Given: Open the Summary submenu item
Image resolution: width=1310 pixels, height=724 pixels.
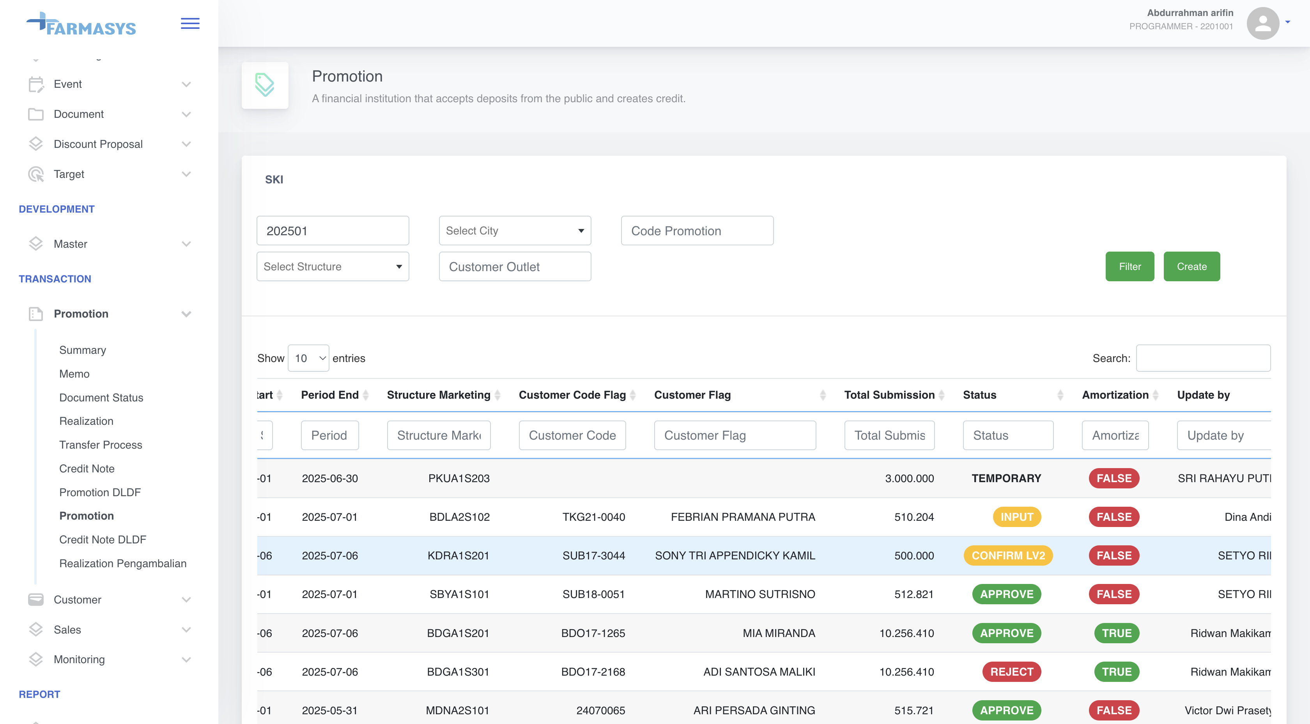Looking at the screenshot, I should (x=82, y=350).
